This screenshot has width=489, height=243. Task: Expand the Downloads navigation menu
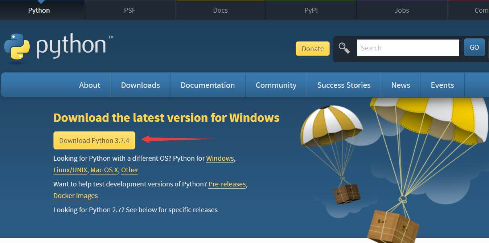point(140,85)
